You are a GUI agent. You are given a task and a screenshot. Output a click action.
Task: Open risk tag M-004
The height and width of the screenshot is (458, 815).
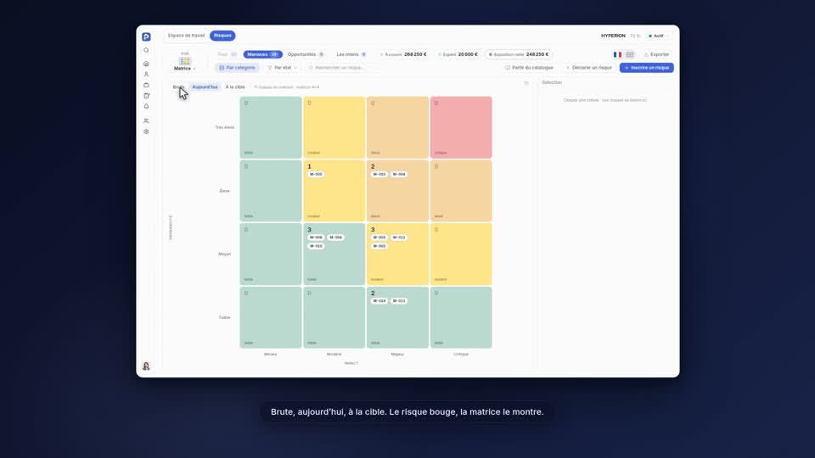pyautogui.click(x=399, y=175)
